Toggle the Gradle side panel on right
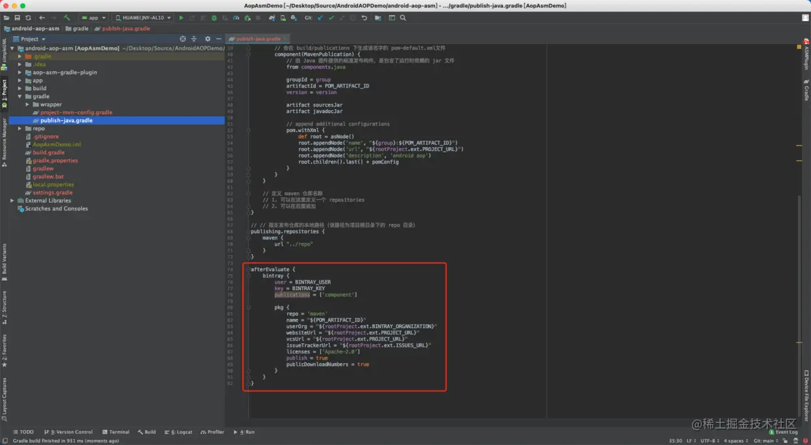 806,90
